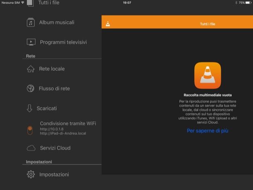
Task: Tap the VLC cone icon in orange bar
Action: pyautogui.click(x=108, y=24)
